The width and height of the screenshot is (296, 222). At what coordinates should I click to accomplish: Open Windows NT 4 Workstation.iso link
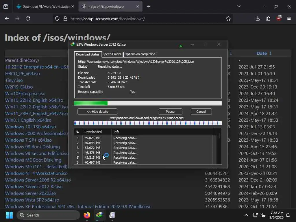tap(36, 173)
